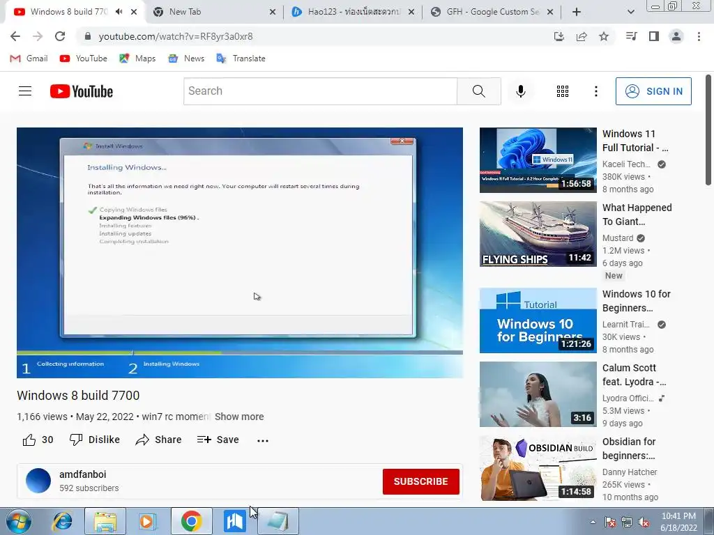This screenshot has width=714, height=535.
Task: Reload the page with the refresh icon
Action: 60,36
